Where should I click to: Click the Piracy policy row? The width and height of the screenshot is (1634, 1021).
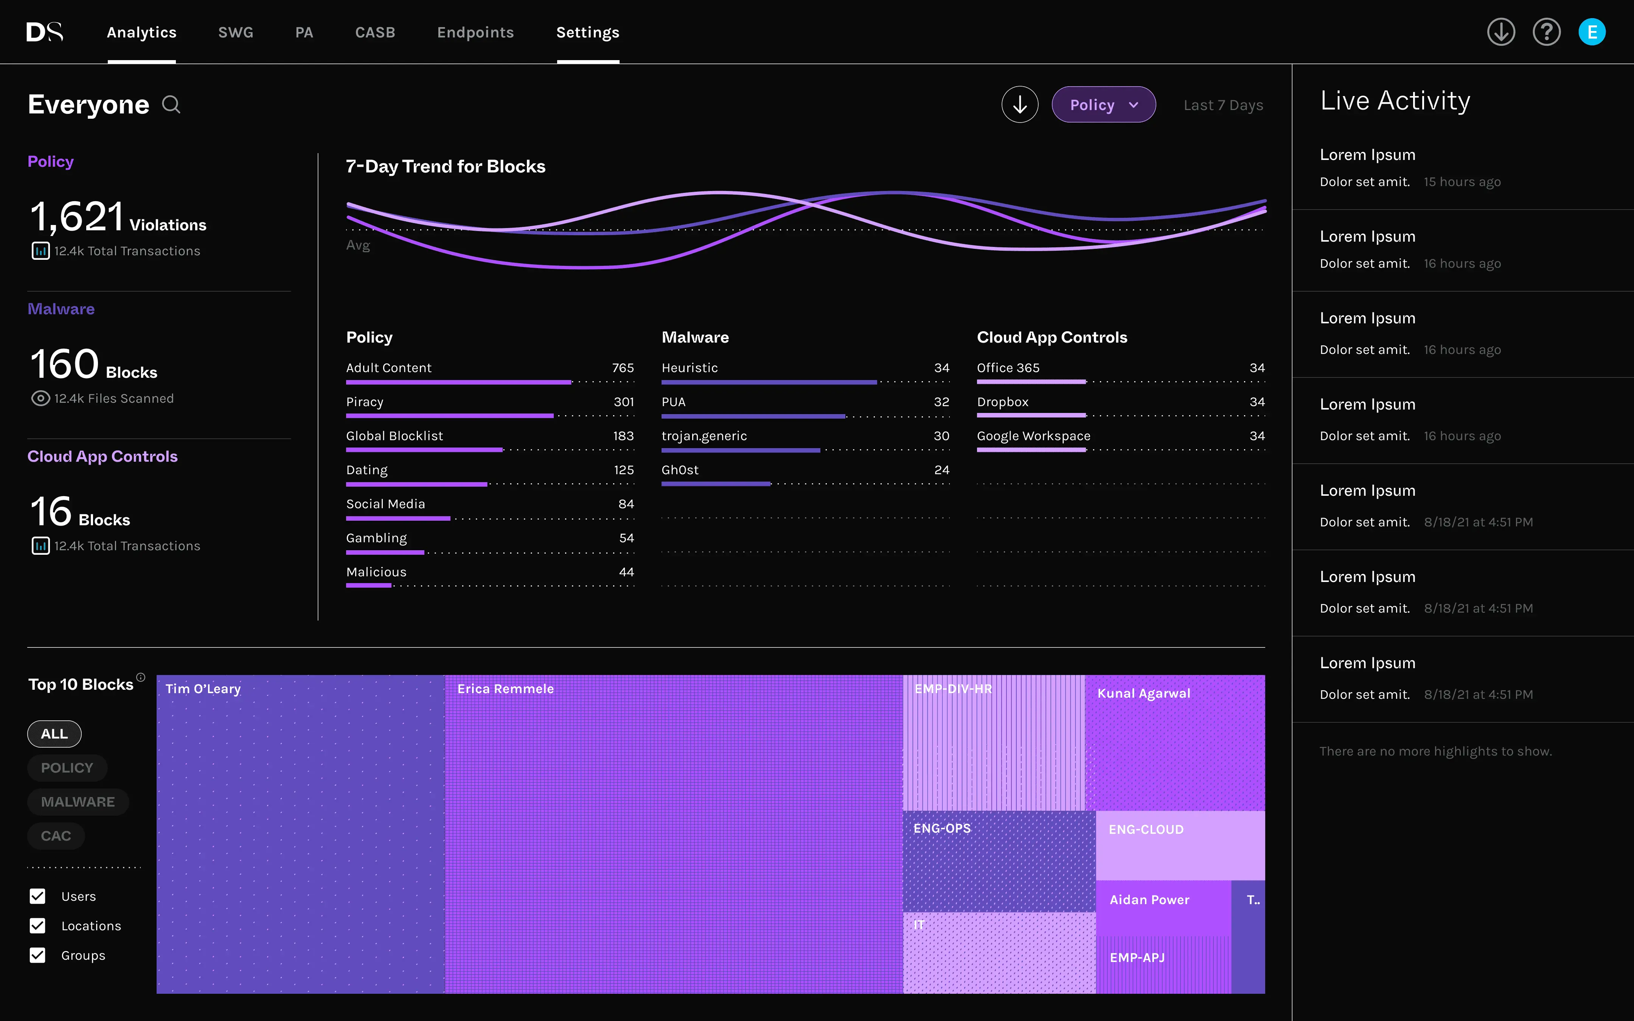pos(490,407)
